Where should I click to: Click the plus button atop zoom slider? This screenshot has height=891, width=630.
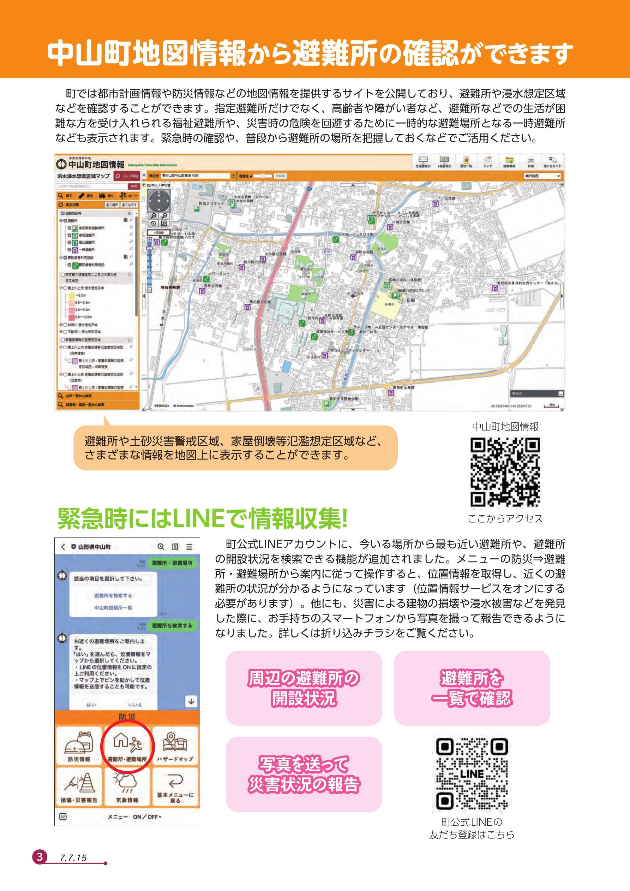point(150,239)
